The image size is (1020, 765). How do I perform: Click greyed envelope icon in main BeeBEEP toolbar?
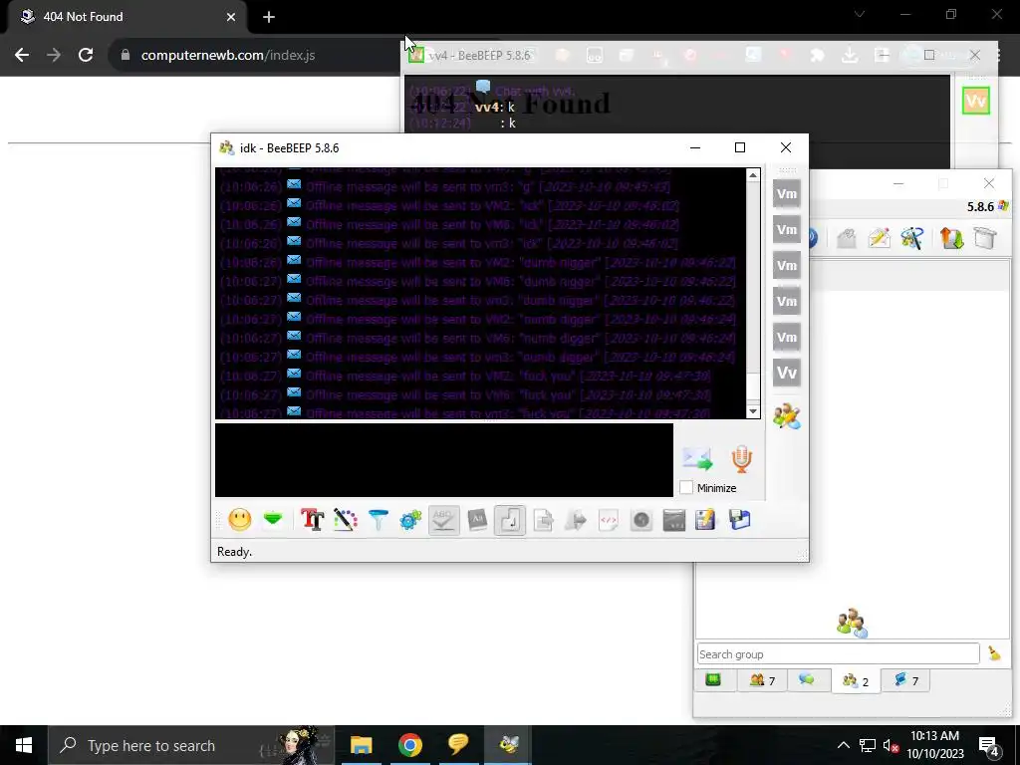846,238
